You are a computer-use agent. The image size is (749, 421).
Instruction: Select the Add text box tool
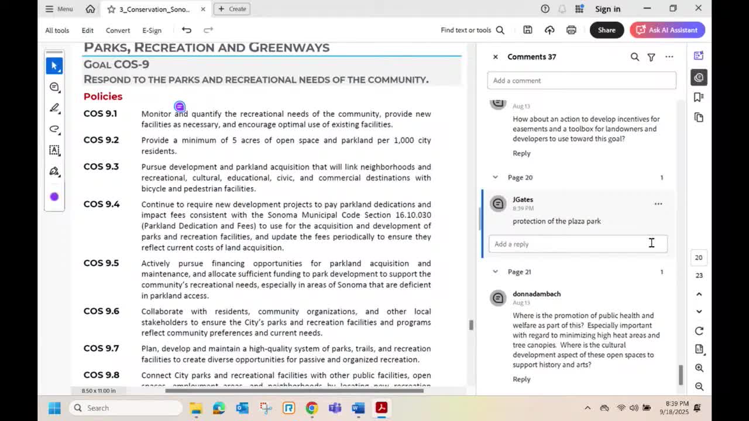[54, 150]
